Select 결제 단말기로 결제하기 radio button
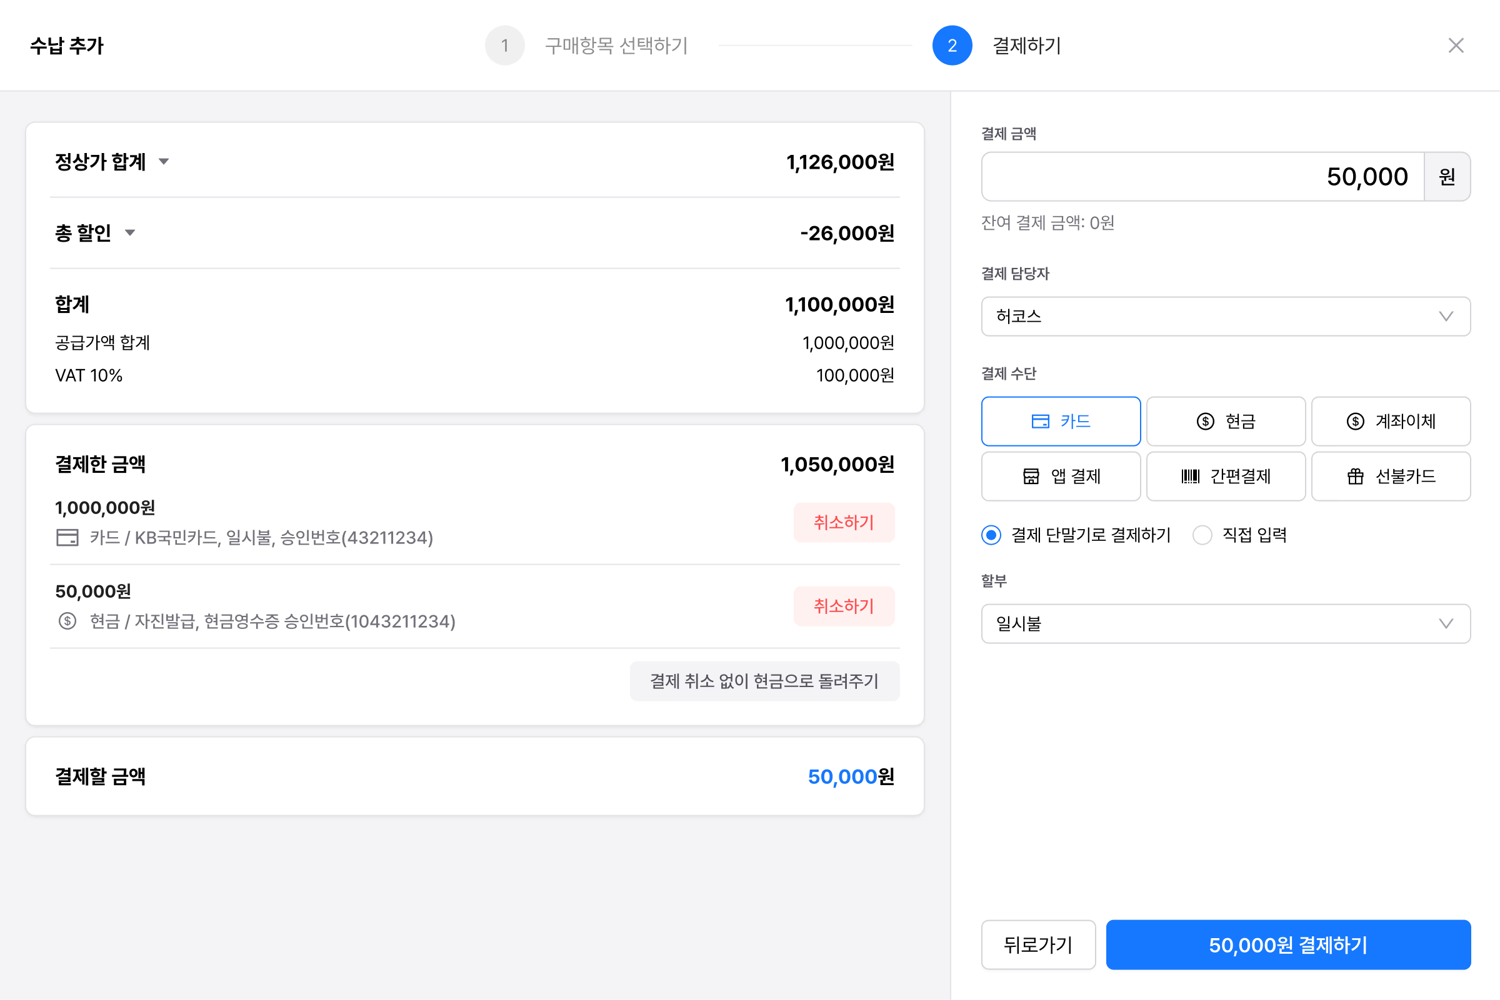 click(991, 535)
